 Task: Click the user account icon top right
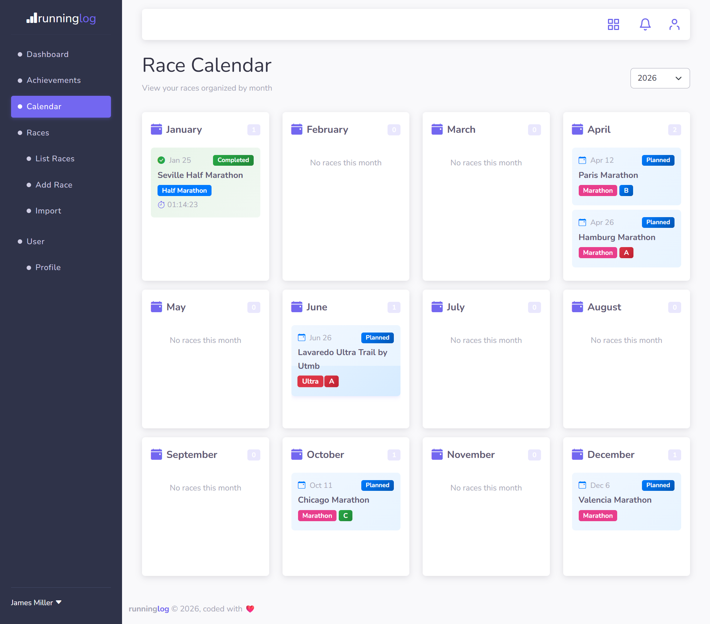674,24
